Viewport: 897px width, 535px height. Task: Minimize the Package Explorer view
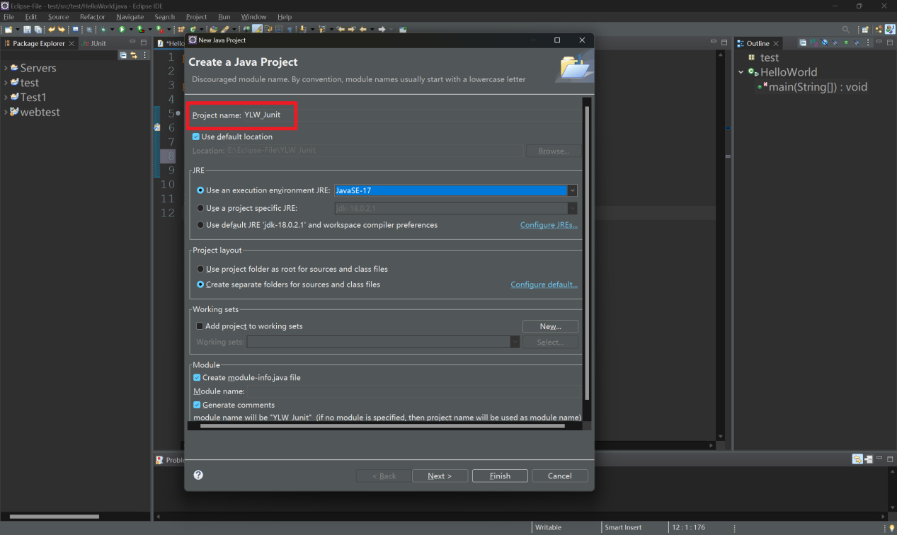pyautogui.click(x=132, y=42)
